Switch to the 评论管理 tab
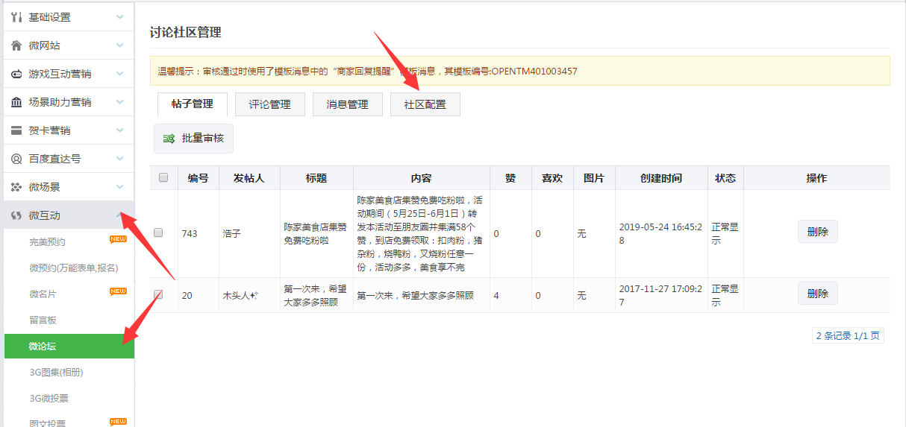 tap(270, 104)
